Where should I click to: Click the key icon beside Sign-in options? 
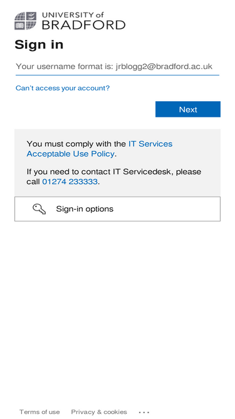(39, 209)
